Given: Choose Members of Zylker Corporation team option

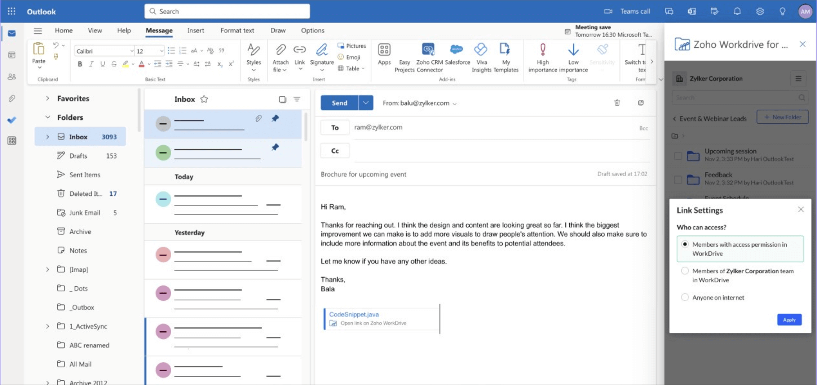Looking at the screenshot, I should [685, 271].
